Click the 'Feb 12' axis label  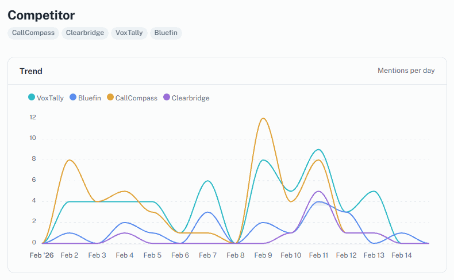(x=347, y=255)
